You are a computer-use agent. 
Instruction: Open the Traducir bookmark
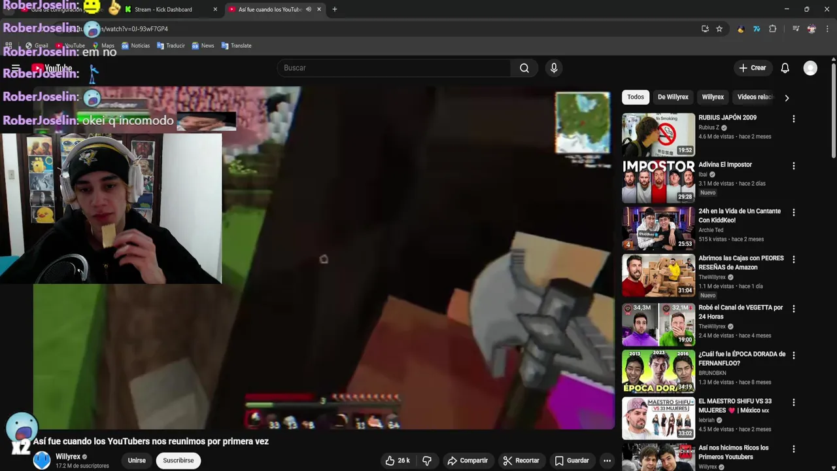pyautogui.click(x=170, y=46)
